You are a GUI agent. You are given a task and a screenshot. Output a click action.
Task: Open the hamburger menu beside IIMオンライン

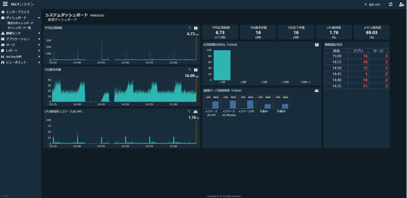tap(5, 4)
